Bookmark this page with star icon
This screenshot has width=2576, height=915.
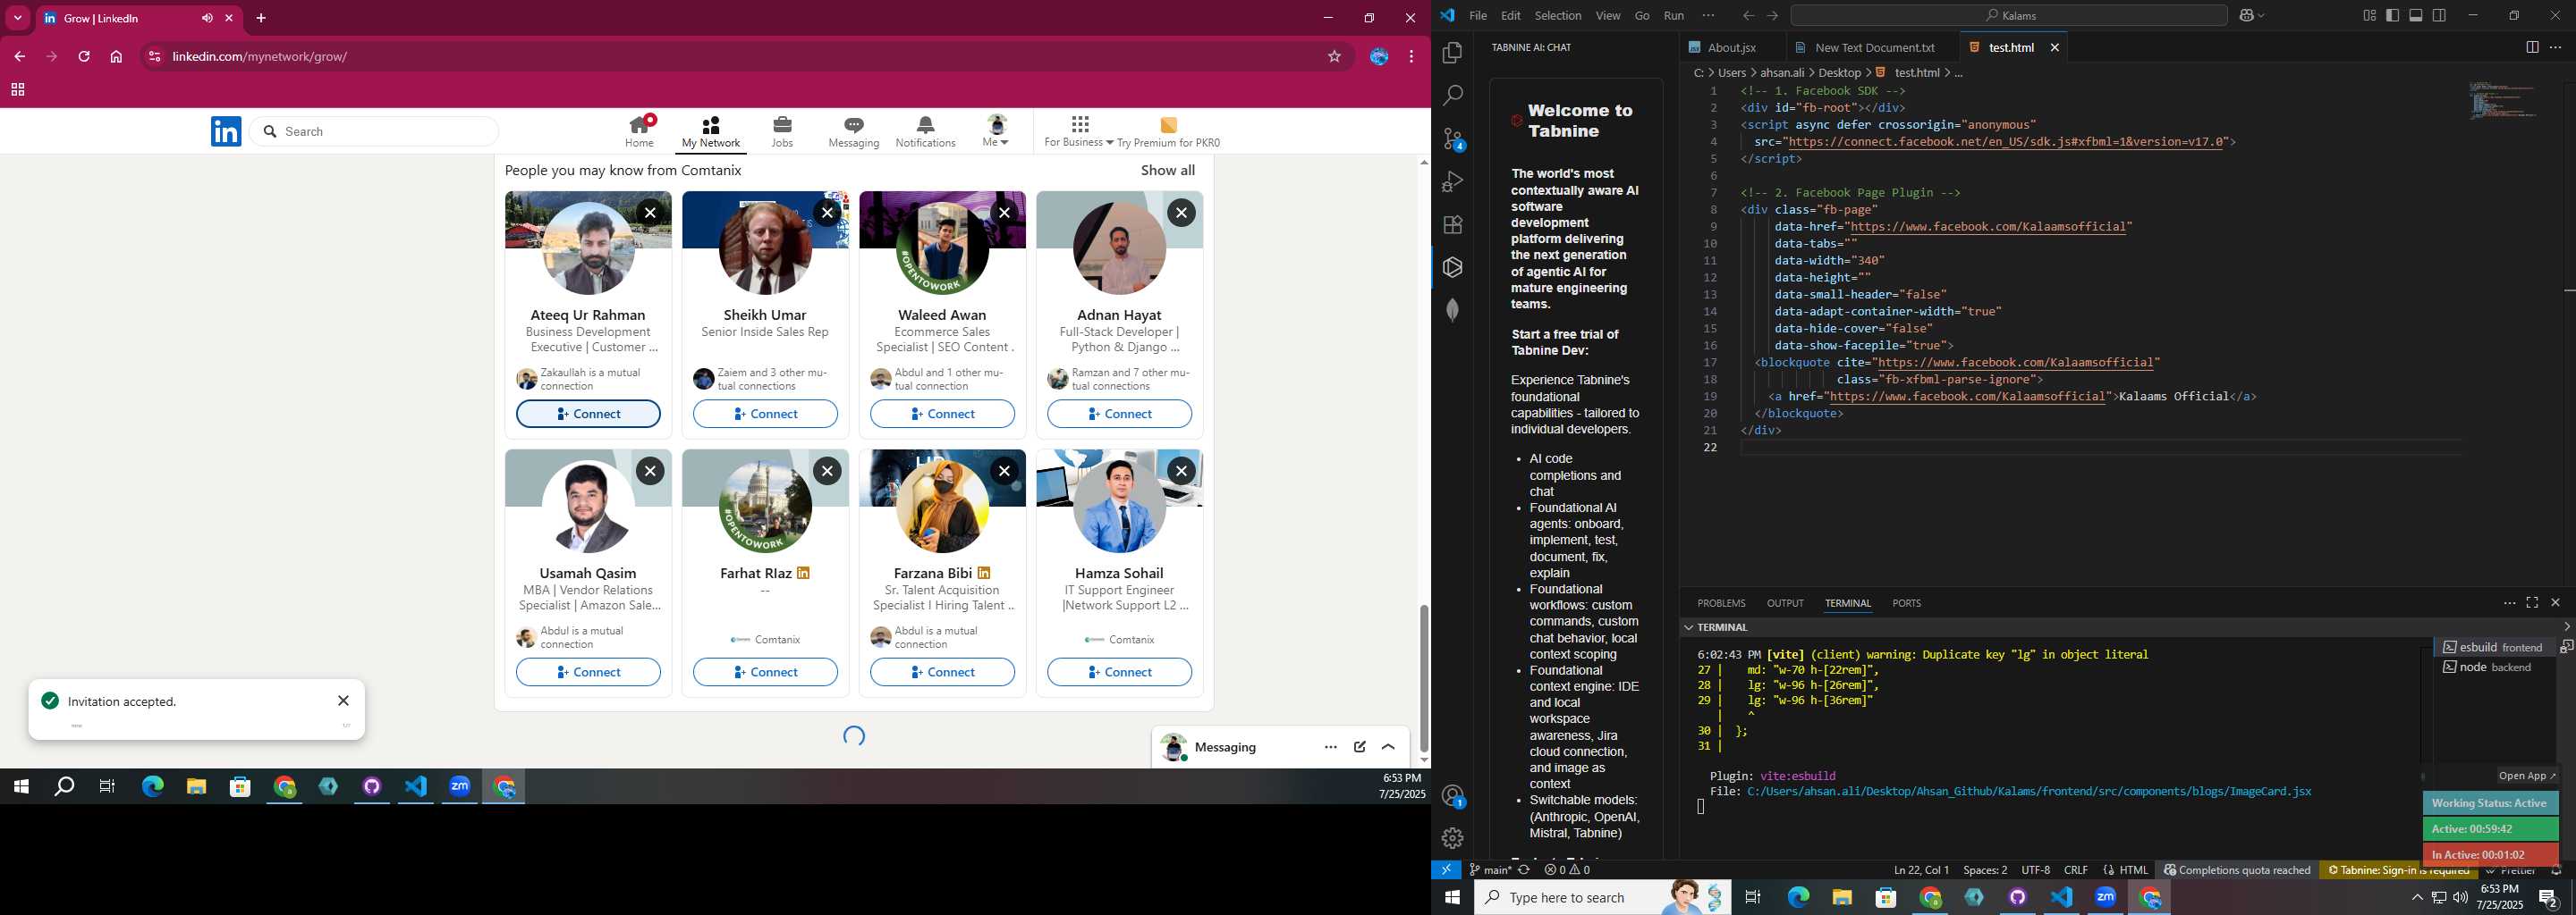1334,57
